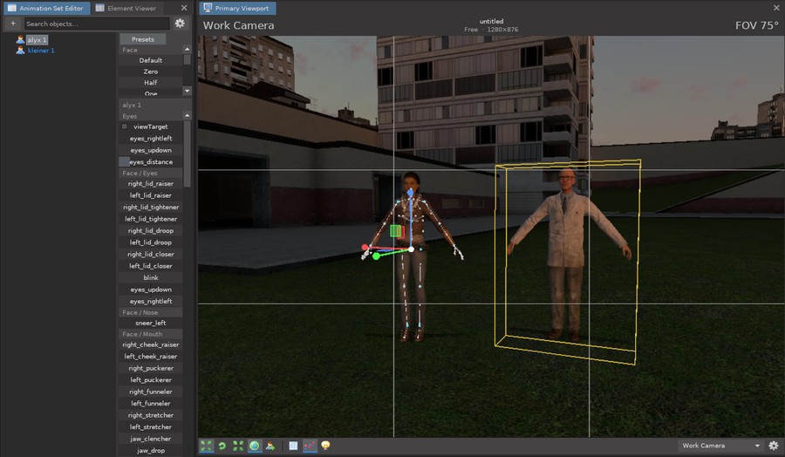Select kleiner 1 in the object tree
This screenshot has width=785, height=457.
[41, 51]
